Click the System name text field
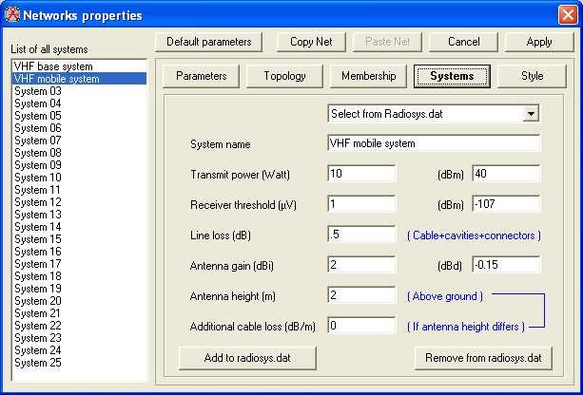The height and width of the screenshot is (395, 583). (433, 143)
